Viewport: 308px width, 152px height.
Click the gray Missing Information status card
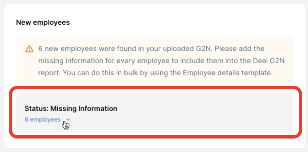(155, 113)
